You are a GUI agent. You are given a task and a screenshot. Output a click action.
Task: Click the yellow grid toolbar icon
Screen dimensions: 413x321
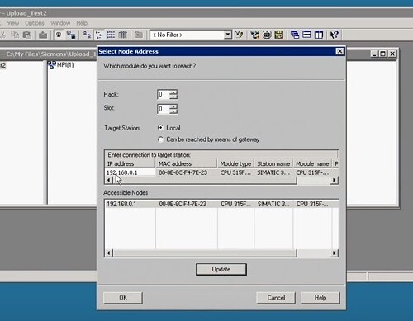279,35
